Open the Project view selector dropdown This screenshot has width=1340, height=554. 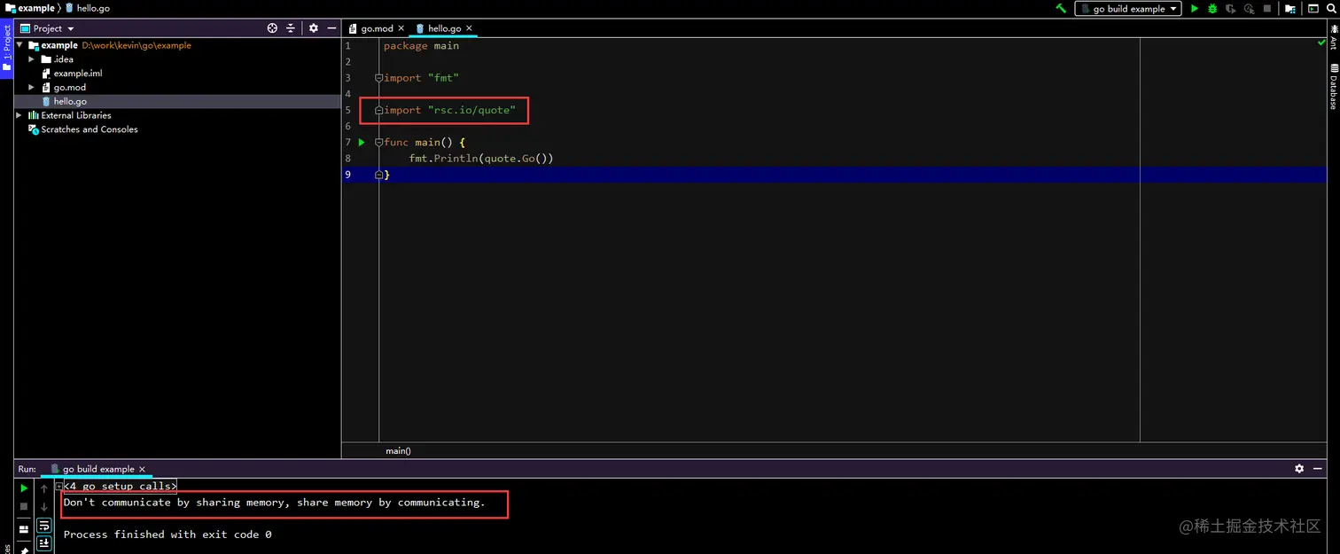pyautogui.click(x=48, y=28)
